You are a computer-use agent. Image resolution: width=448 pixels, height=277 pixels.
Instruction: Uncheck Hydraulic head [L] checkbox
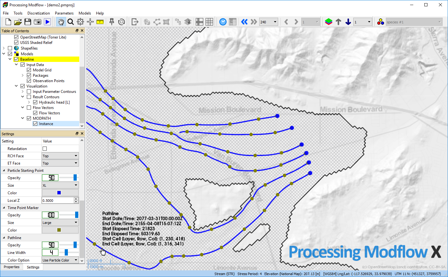click(35, 102)
